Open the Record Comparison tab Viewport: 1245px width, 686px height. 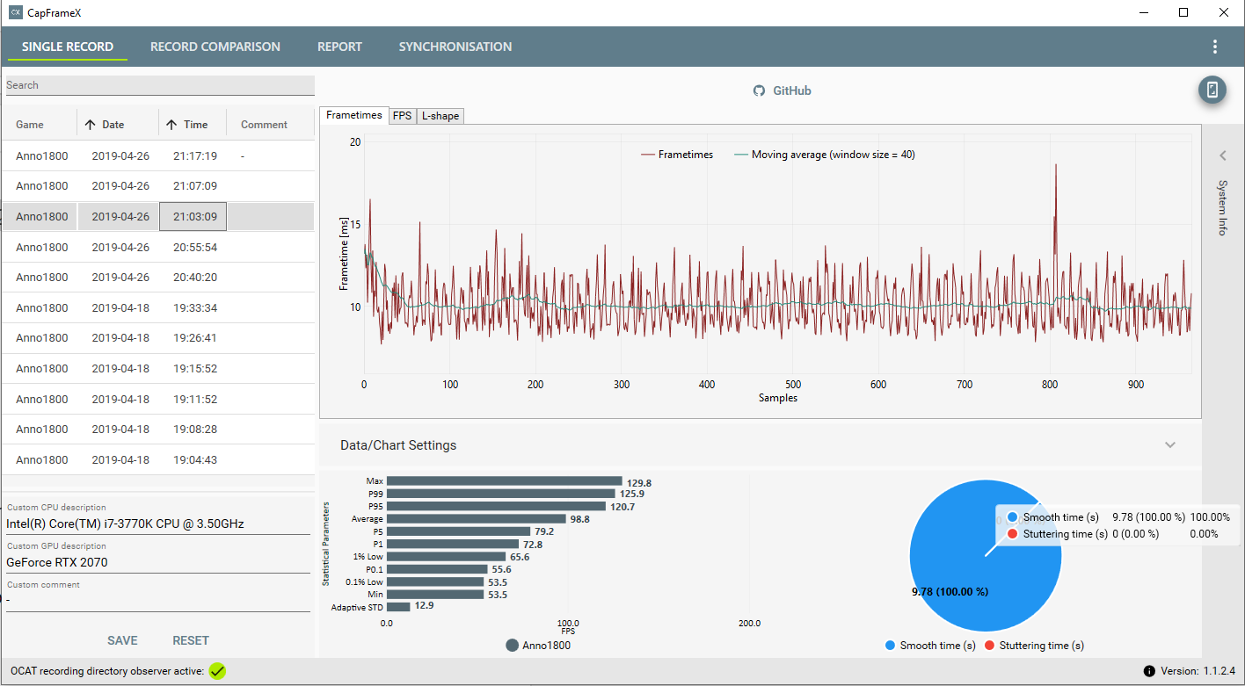pos(215,47)
